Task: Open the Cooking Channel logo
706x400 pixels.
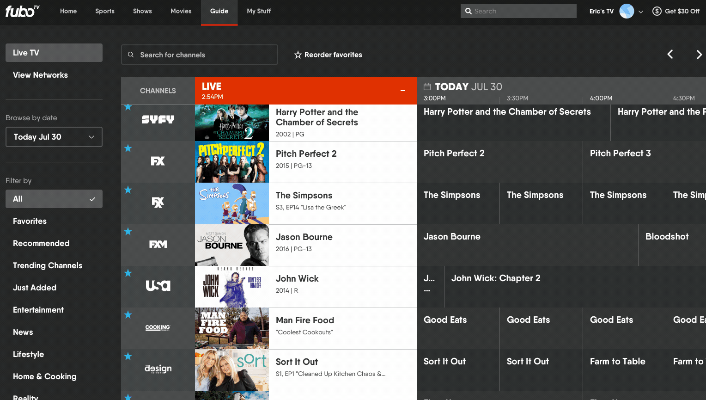Action: click(x=158, y=327)
